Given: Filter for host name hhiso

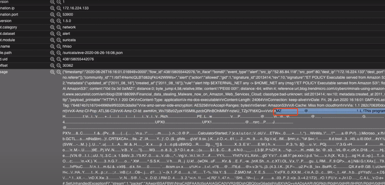Looking at the screenshot, I should (52, 46).
